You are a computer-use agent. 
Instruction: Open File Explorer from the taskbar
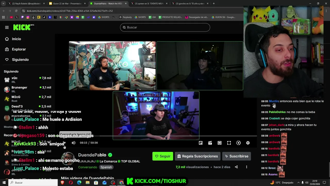(x=88, y=183)
